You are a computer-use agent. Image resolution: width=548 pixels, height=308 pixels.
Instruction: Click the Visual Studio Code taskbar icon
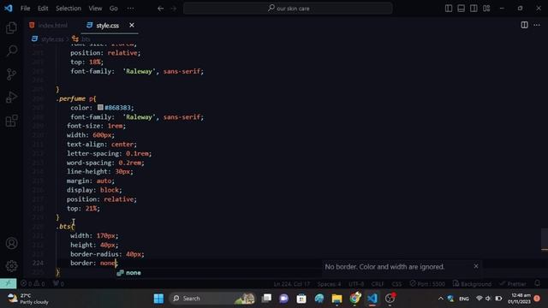coord(372,299)
